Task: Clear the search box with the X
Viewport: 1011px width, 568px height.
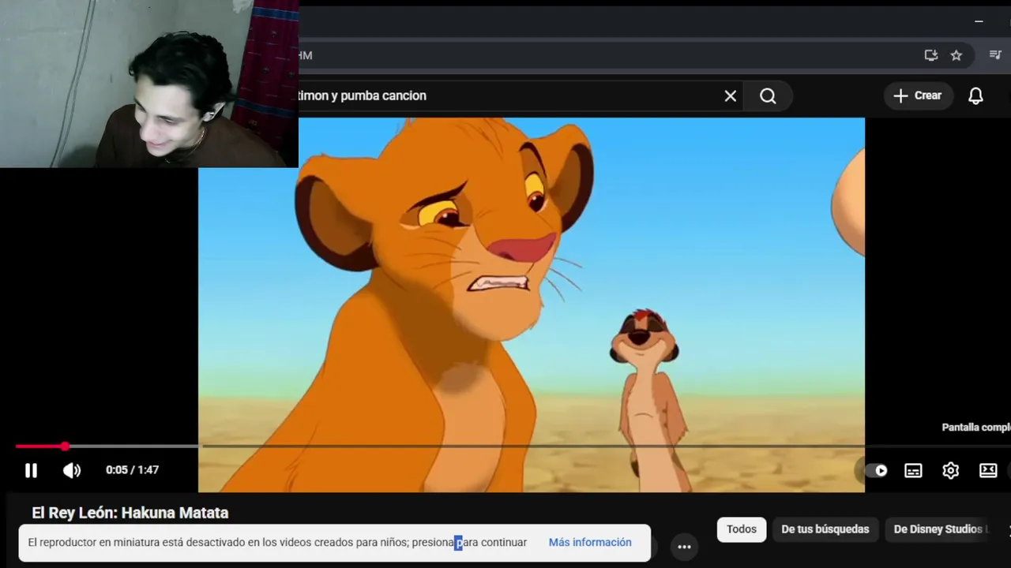Action: (731, 95)
